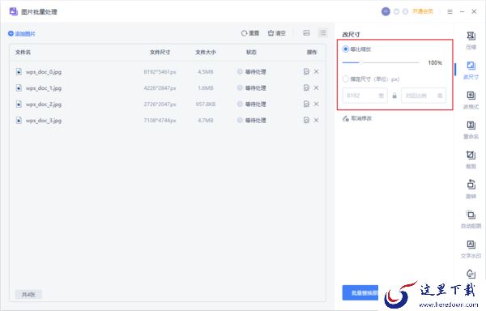Open the 旋转 rotate tool
This screenshot has width=486, height=311.
coord(471,190)
